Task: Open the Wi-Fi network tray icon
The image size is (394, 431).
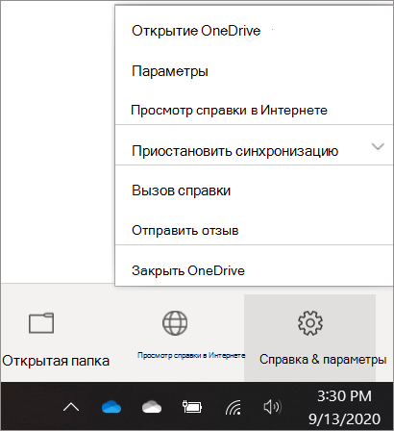Action: point(234,407)
